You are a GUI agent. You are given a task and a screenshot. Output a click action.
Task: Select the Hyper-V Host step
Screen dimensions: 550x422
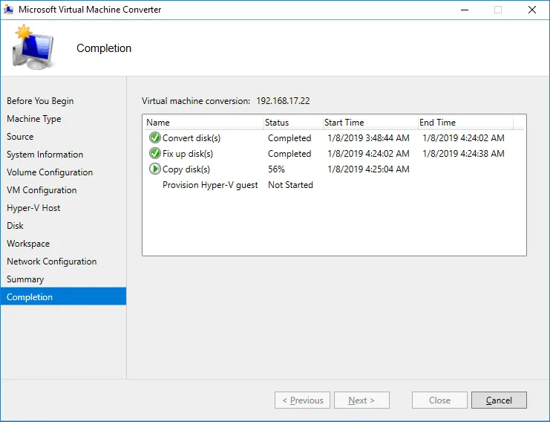[33, 208]
